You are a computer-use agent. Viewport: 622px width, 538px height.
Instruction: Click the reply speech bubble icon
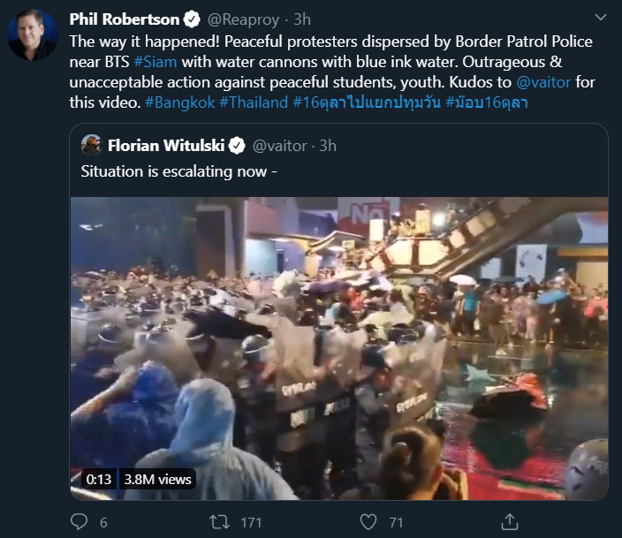tap(80, 521)
